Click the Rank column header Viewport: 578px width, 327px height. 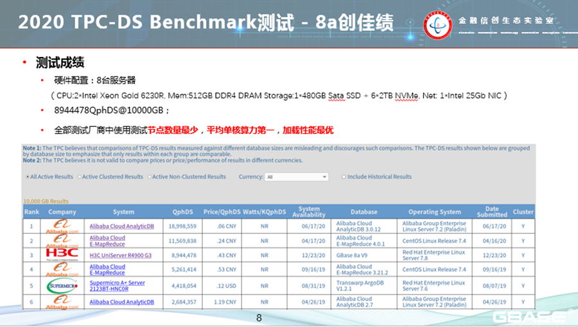pyautogui.click(x=31, y=212)
